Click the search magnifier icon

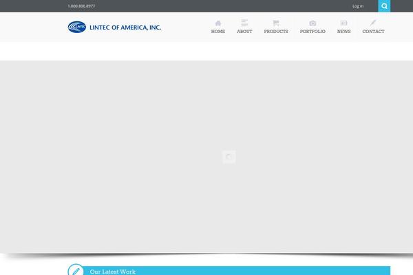384,6
